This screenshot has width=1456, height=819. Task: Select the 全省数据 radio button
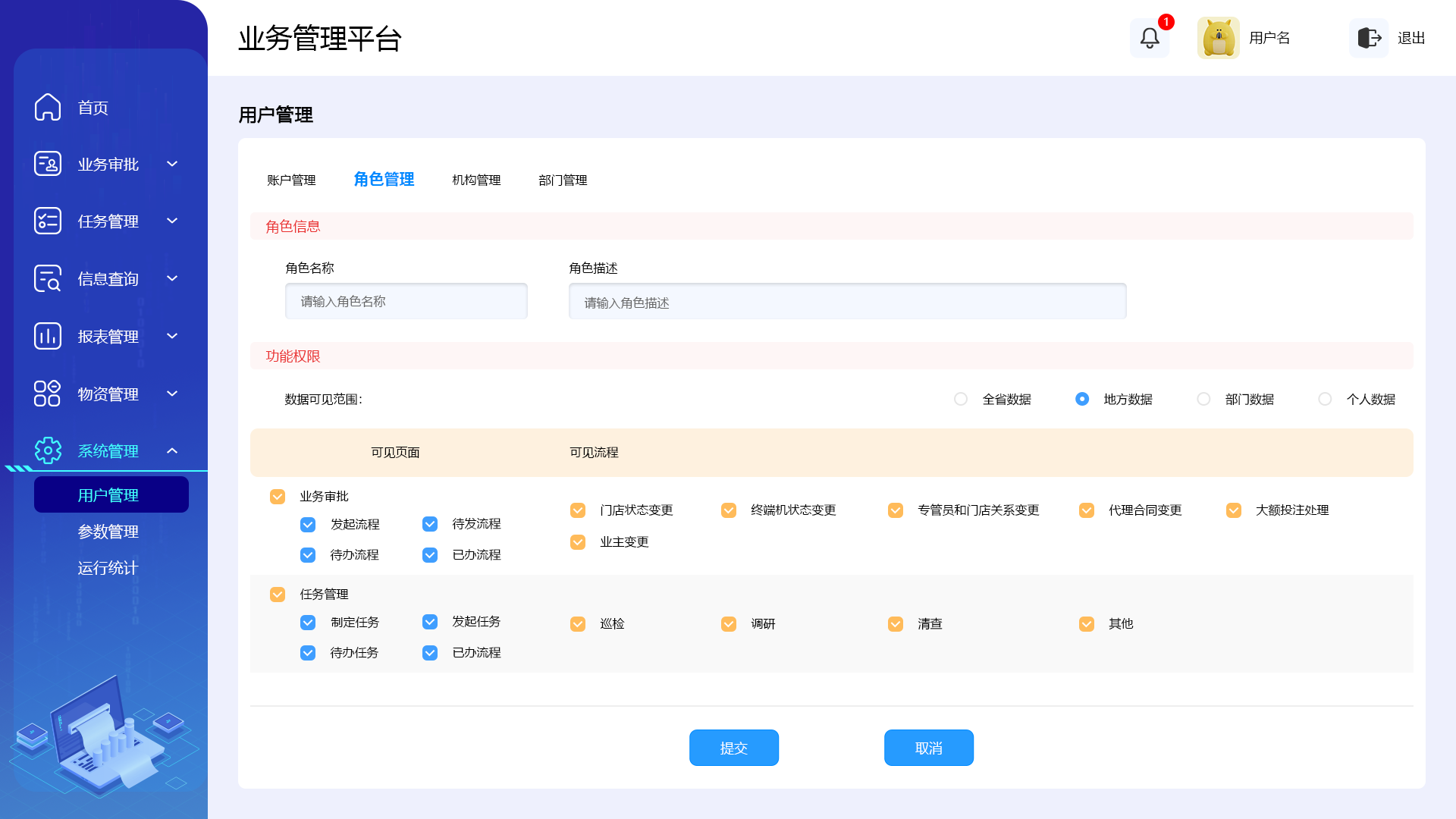pyautogui.click(x=961, y=399)
